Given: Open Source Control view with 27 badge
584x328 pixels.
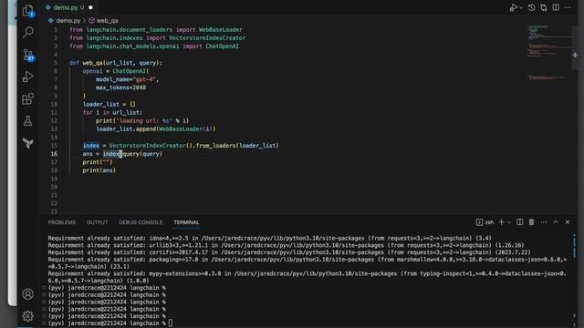Looking at the screenshot, I should tap(28, 55).
